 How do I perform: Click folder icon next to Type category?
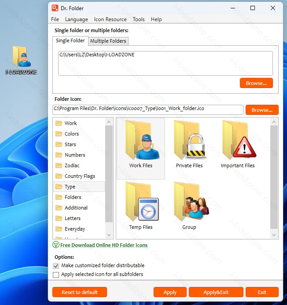tap(59, 187)
